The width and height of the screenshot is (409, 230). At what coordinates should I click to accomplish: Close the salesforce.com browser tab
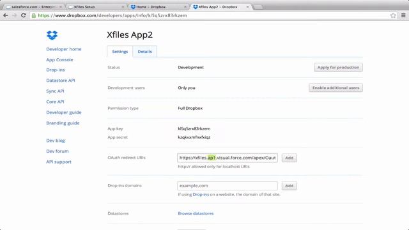coord(61,7)
